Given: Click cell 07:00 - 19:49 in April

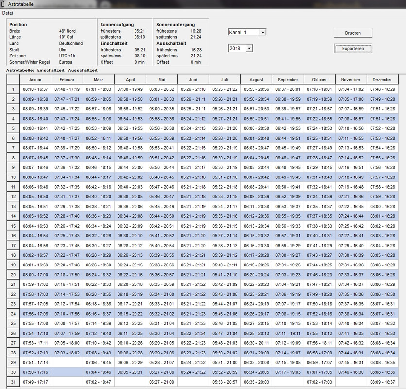Looking at the screenshot, I should click(x=130, y=89).
